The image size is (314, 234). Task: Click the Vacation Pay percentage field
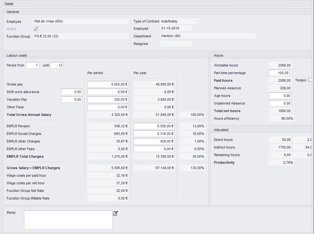tap(72, 99)
